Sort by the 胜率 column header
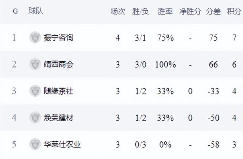243x159 pixels. [165, 11]
